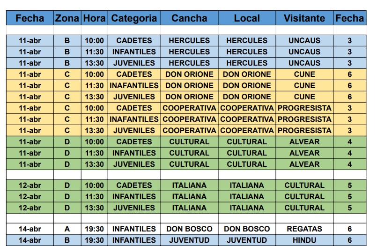377x246 pixels.
Task: Click ALVEAR in the 11:30 Infantiles row
Action: [304, 153]
